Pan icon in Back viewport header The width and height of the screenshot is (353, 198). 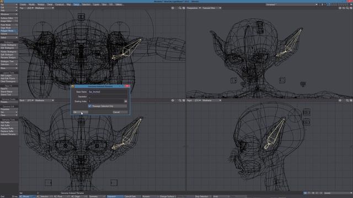click(173, 101)
